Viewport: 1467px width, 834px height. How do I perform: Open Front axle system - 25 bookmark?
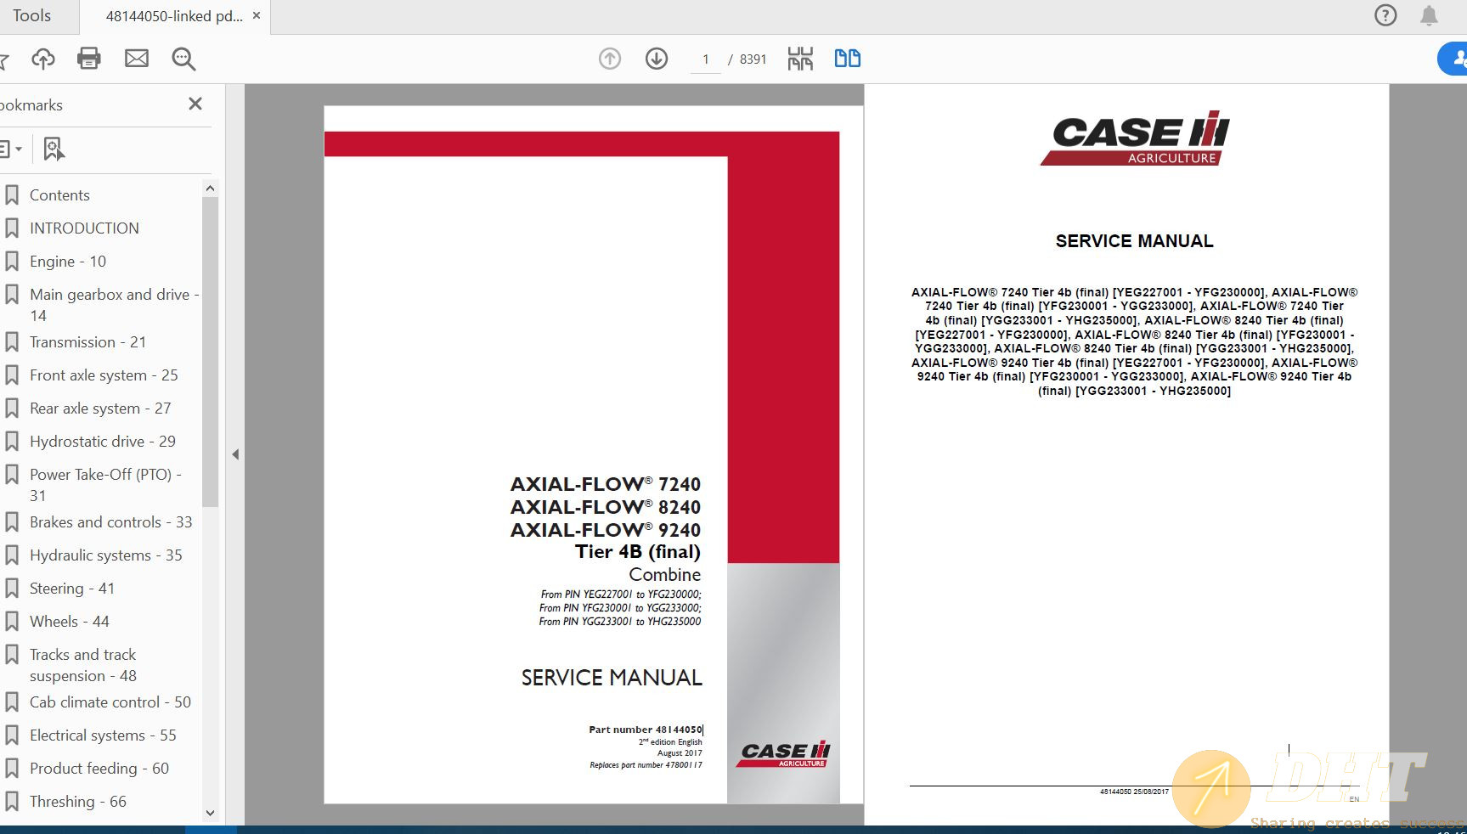[x=104, y=375]
